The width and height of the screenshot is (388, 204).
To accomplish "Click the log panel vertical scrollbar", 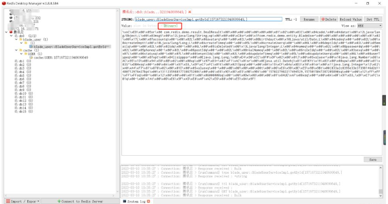I will tap(381, 181).
